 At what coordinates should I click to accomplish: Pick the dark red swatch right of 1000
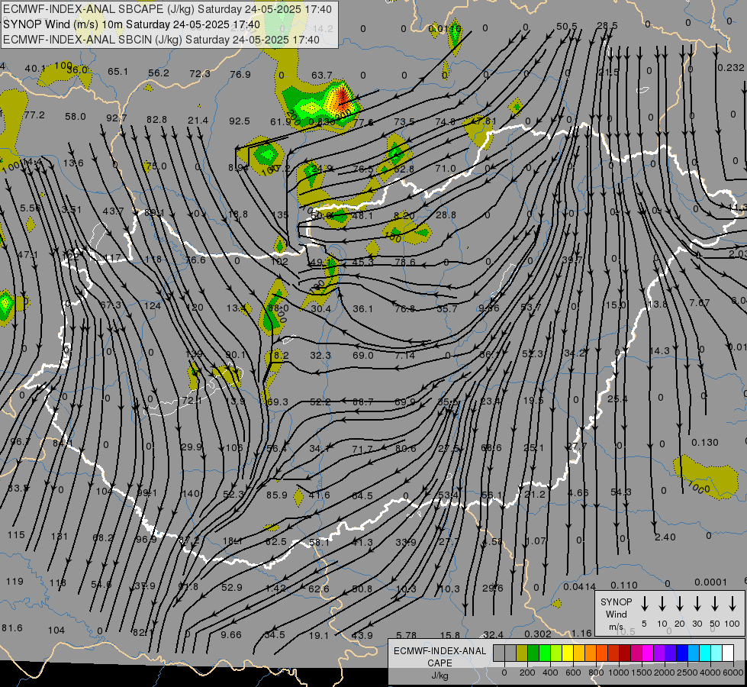pos(625,653)
